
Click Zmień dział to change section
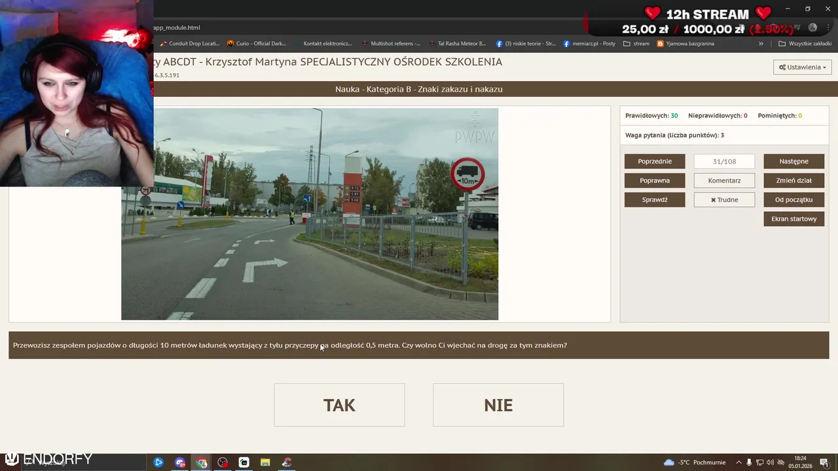pos(793,181)
